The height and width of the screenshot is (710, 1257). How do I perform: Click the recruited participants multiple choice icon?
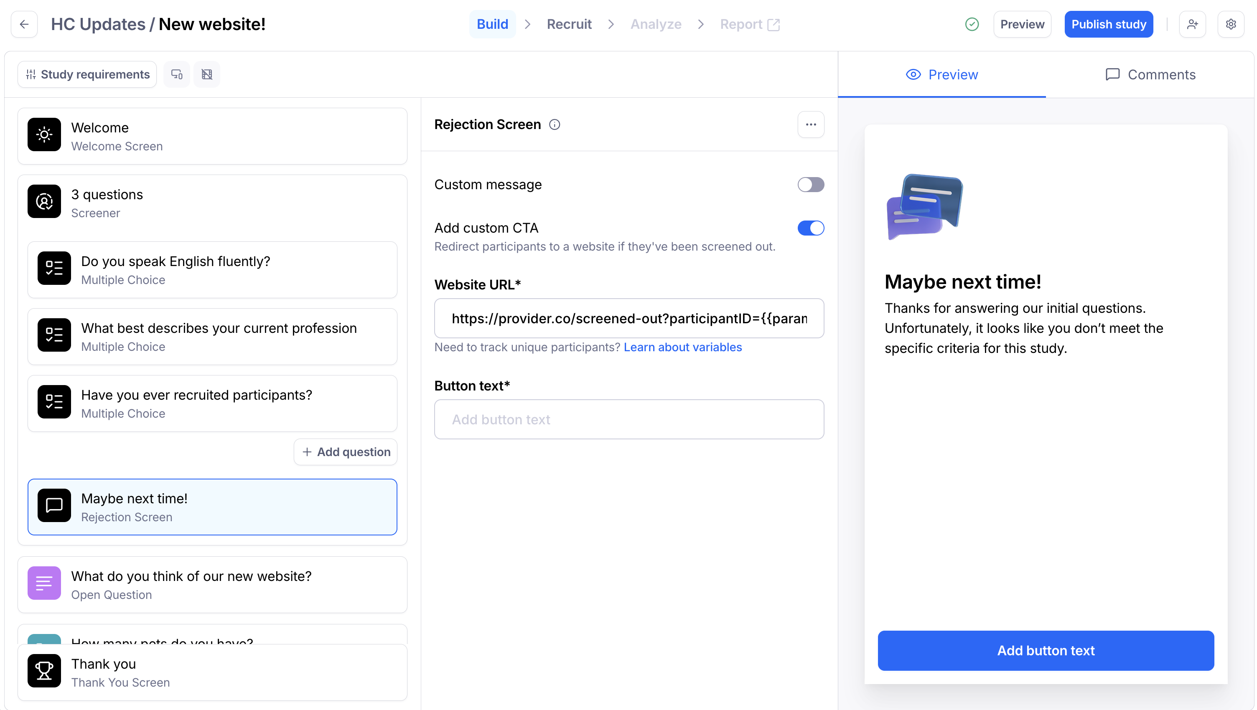[54, 402]
